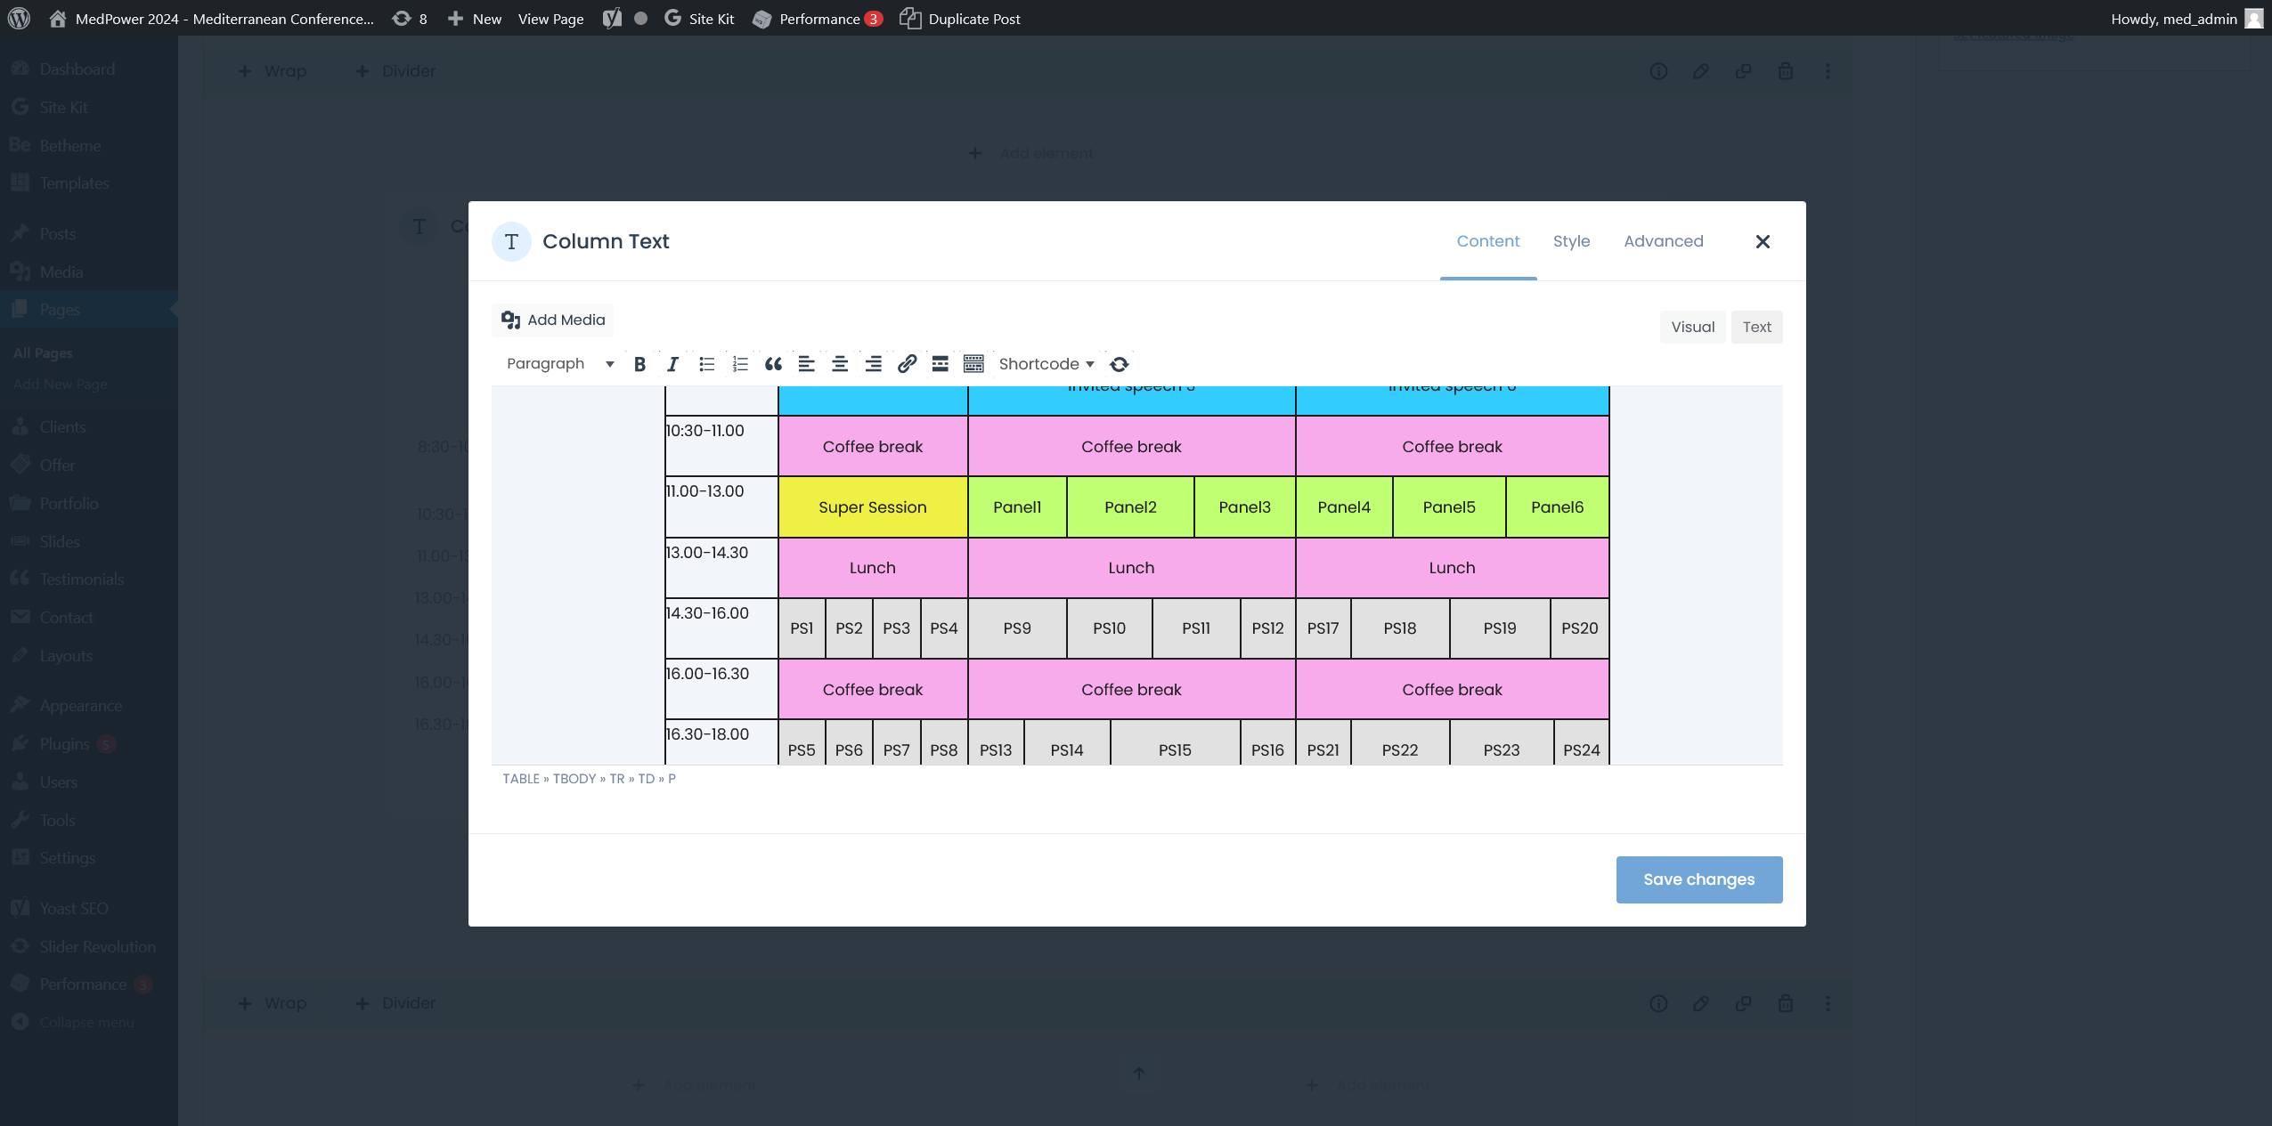Close the Column Text dialog

pyautogui.click(x=1763, y=241)
